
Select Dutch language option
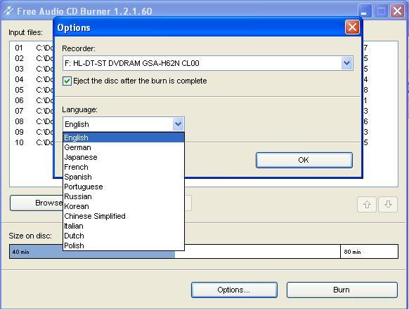click(x=124, y=236)
